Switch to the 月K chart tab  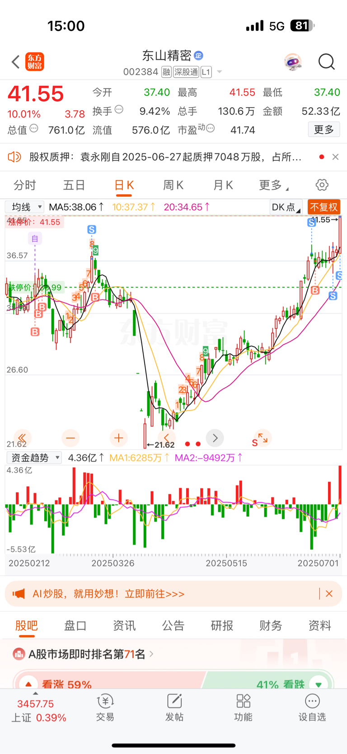click(223, 185)
